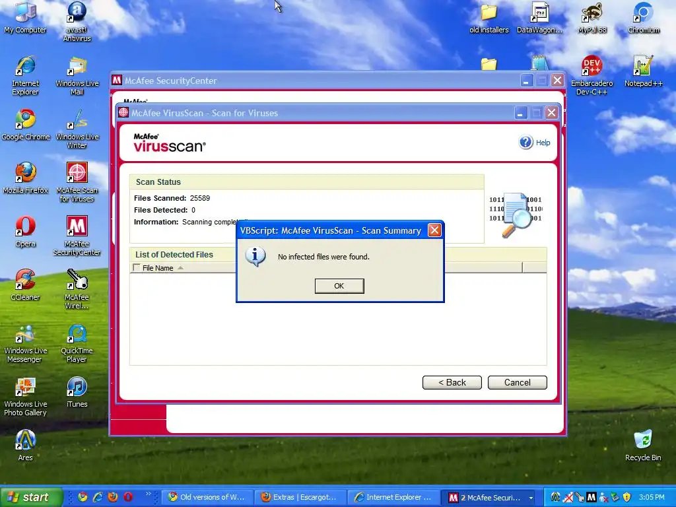Viewport: 676px width, 507px height.
Task: Click the McAfee M tray icon
Action: 591,497
